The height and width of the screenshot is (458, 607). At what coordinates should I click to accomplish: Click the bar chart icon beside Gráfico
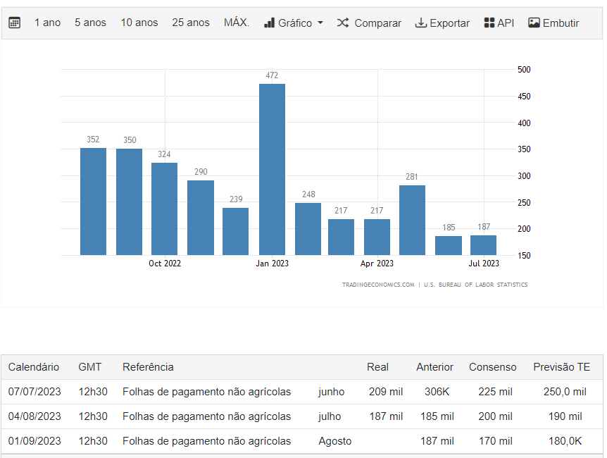point(269,23)
